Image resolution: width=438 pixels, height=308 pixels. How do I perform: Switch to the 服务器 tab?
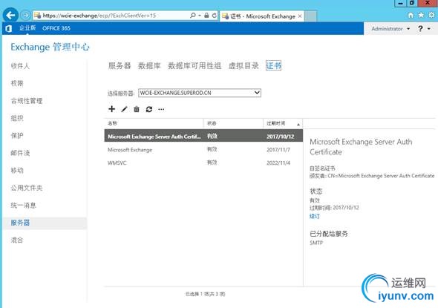coord(120,66)
